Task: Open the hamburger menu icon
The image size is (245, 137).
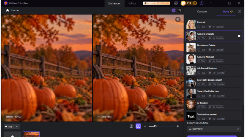Action: click(x=211, y=3)
